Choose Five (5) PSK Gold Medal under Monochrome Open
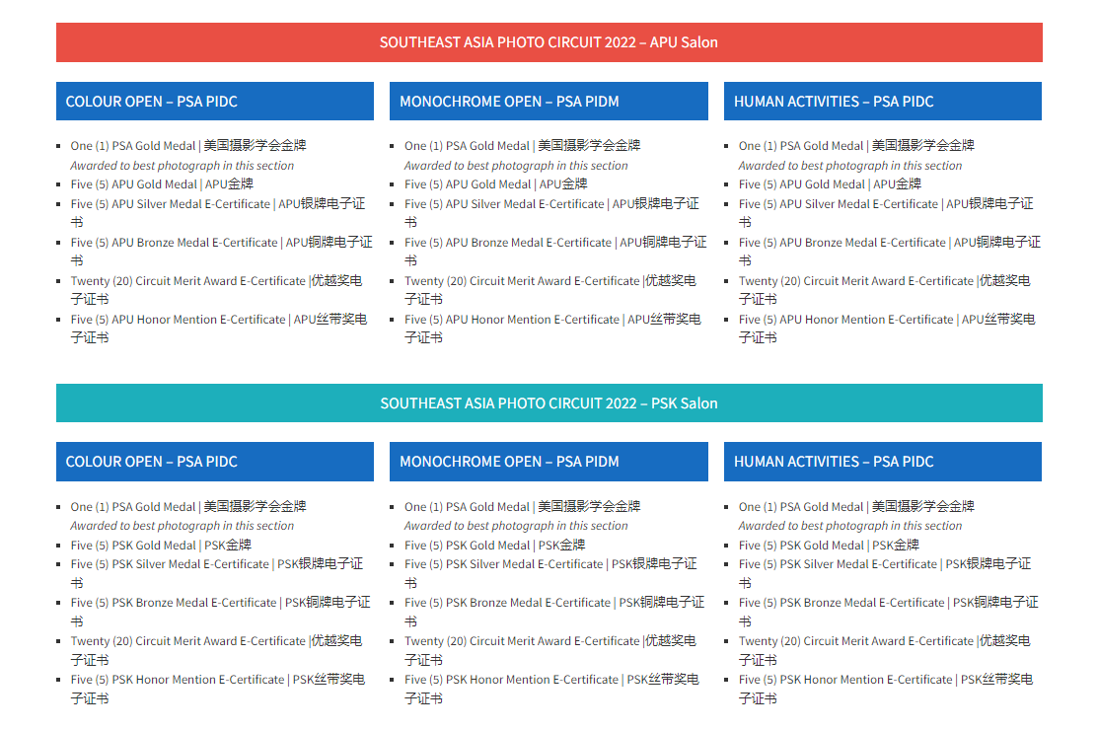Image resolution: width=1098 pixels, height=730 pixels. point(495,546)
